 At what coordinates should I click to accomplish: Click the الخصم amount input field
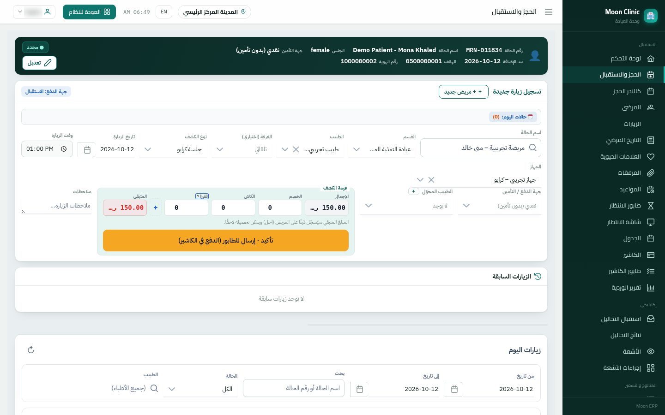pyautogui.click(x=280, y=207)
